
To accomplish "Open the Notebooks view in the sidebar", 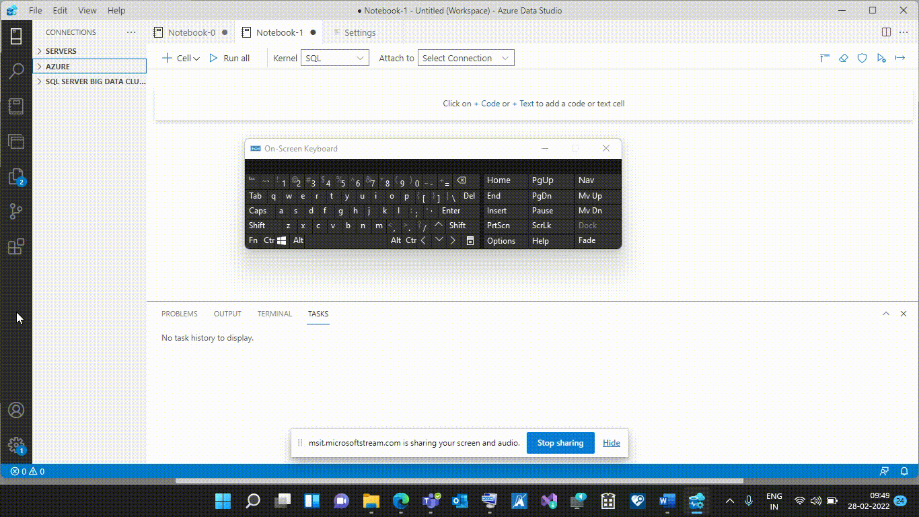I will point(16,106).
